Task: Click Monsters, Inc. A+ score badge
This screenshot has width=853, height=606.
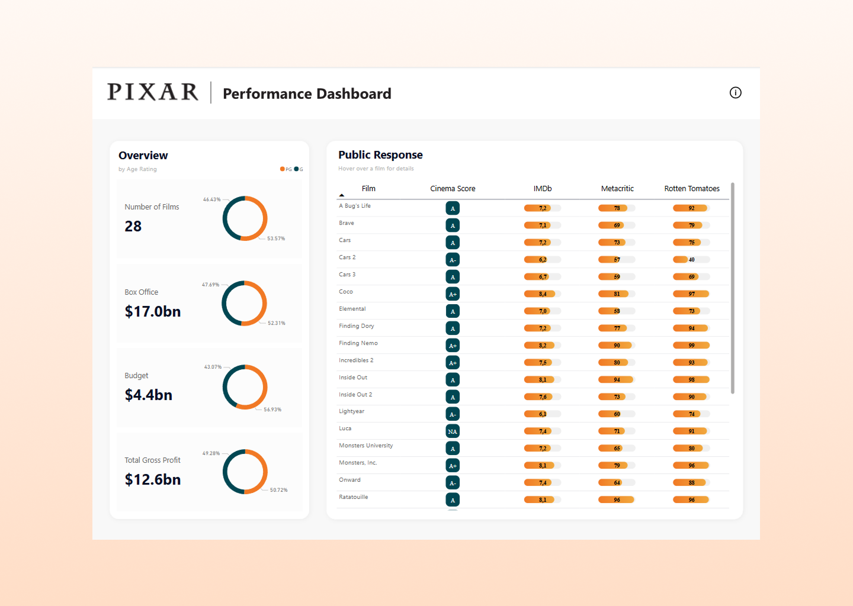Action: click(453, 466)
